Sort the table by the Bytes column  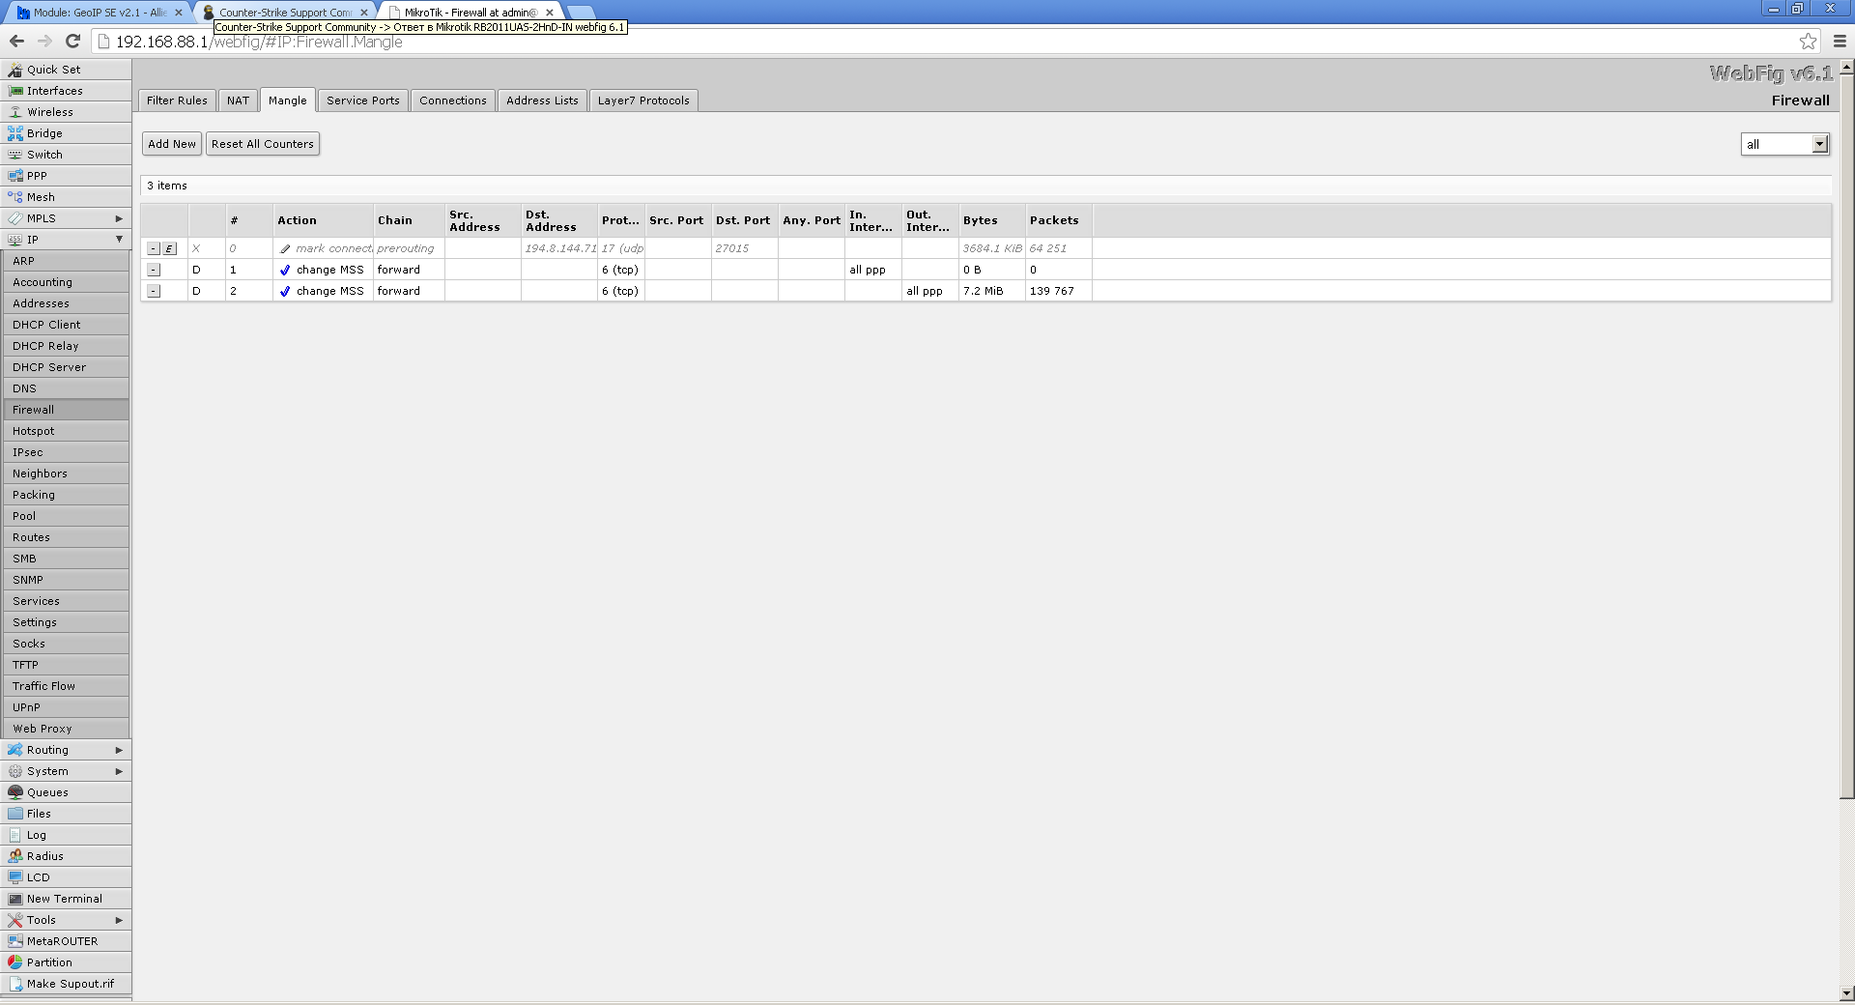click(992, 220)
